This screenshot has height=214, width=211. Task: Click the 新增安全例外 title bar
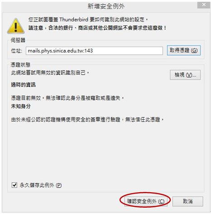pyautogui.click(x=106, y=6)
